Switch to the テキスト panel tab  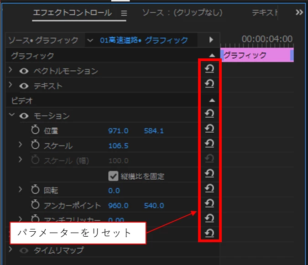click(265, 13)
